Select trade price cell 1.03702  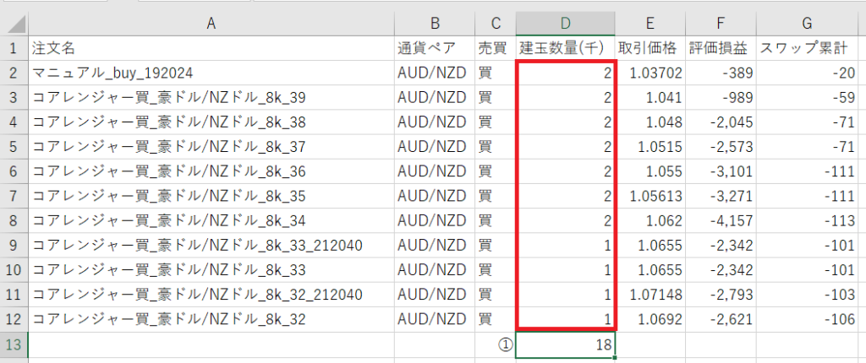pos(651,73)
